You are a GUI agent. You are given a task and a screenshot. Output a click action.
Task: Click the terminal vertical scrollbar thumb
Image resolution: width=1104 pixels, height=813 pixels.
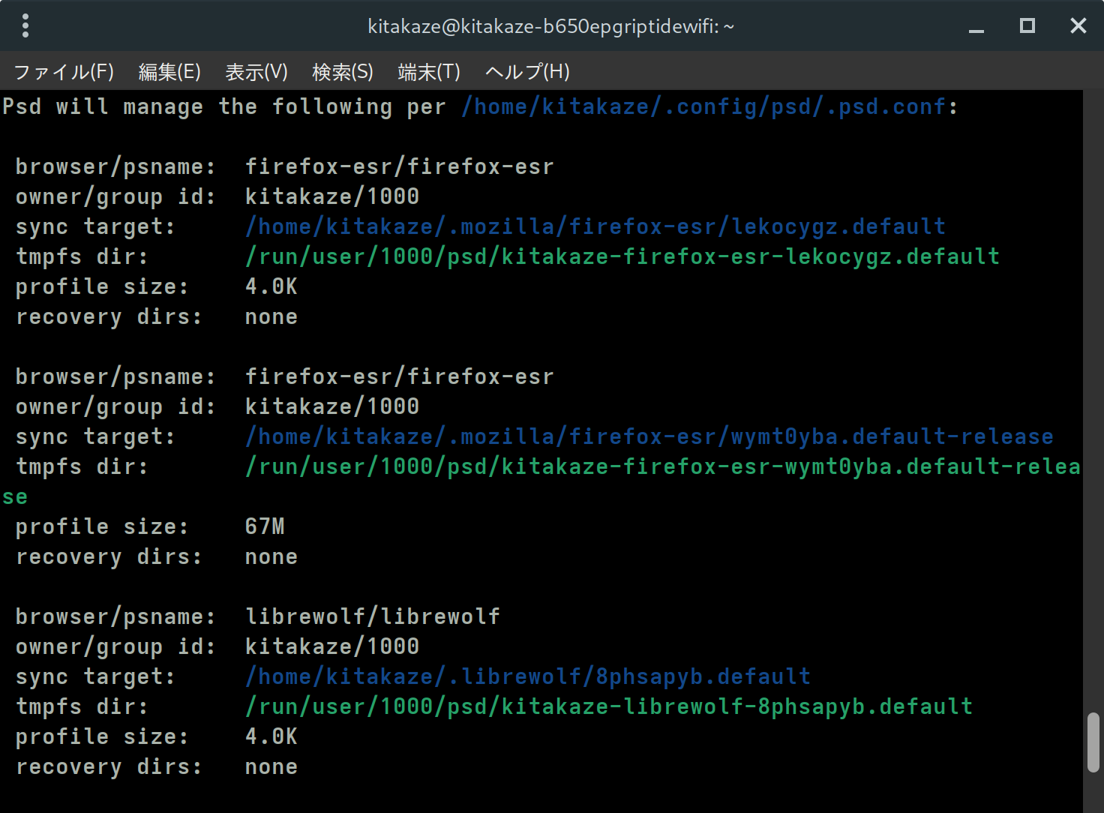pos(1093,742)
